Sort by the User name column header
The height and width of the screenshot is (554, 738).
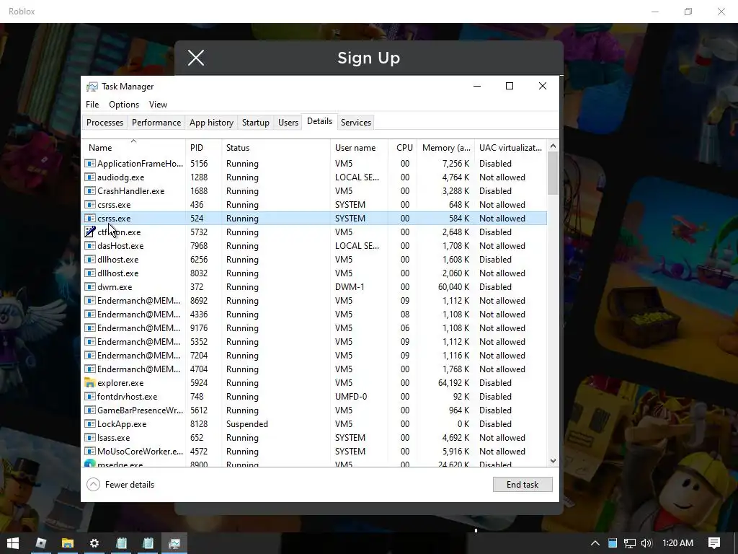coord(359,147)
